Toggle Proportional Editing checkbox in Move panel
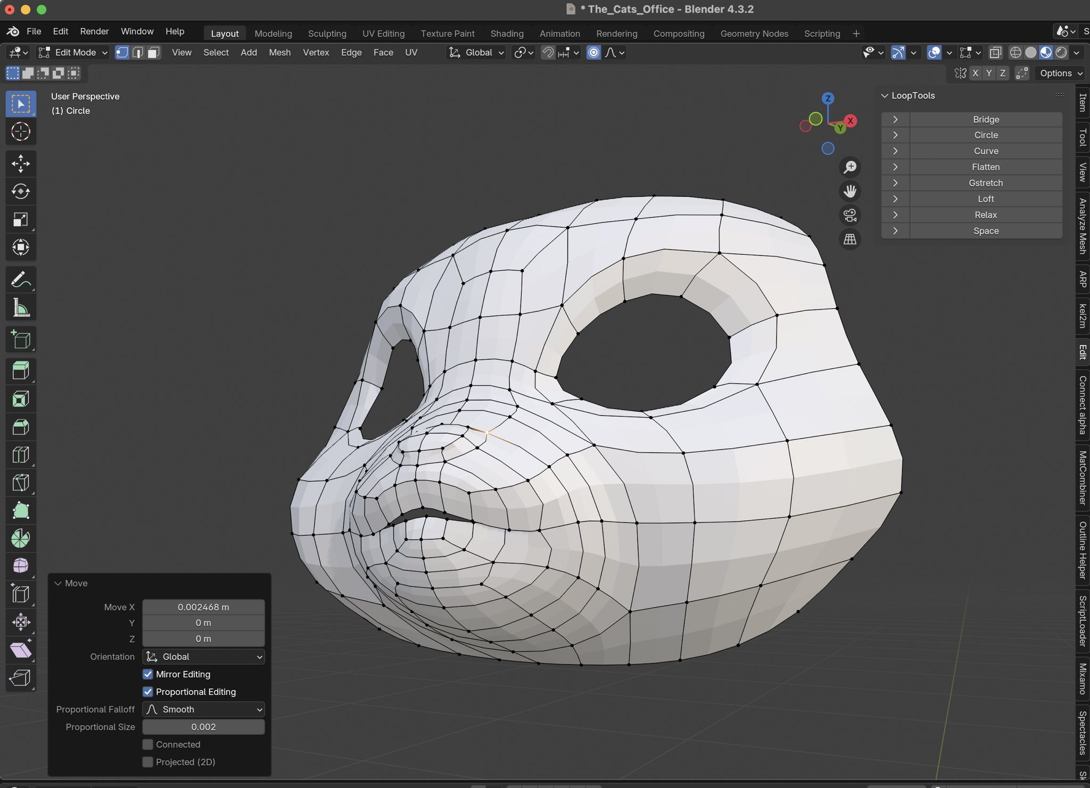This screenshot has width=1090, height=788. [148, 692]
